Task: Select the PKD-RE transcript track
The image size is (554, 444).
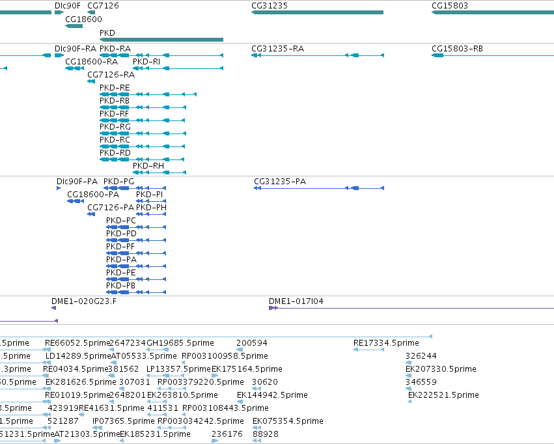Action: (x=148, y=94)
